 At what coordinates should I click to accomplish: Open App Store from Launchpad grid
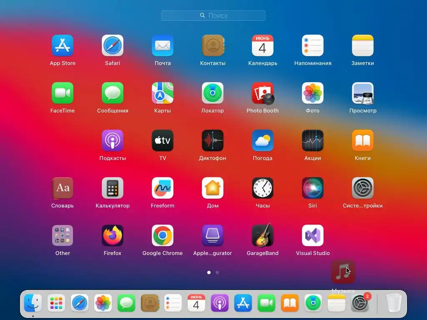point(63,45)
